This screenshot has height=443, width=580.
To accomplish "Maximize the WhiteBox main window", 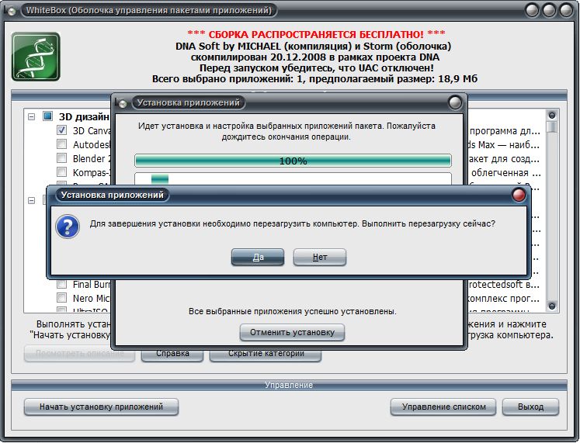I will 549,10.
